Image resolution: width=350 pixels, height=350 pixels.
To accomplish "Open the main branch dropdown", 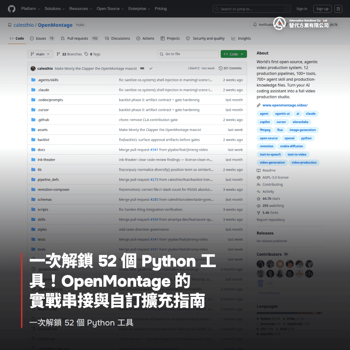I will [40, 54].
